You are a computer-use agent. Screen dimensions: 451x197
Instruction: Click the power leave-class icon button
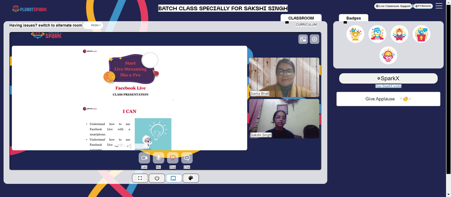pos(157,178)
